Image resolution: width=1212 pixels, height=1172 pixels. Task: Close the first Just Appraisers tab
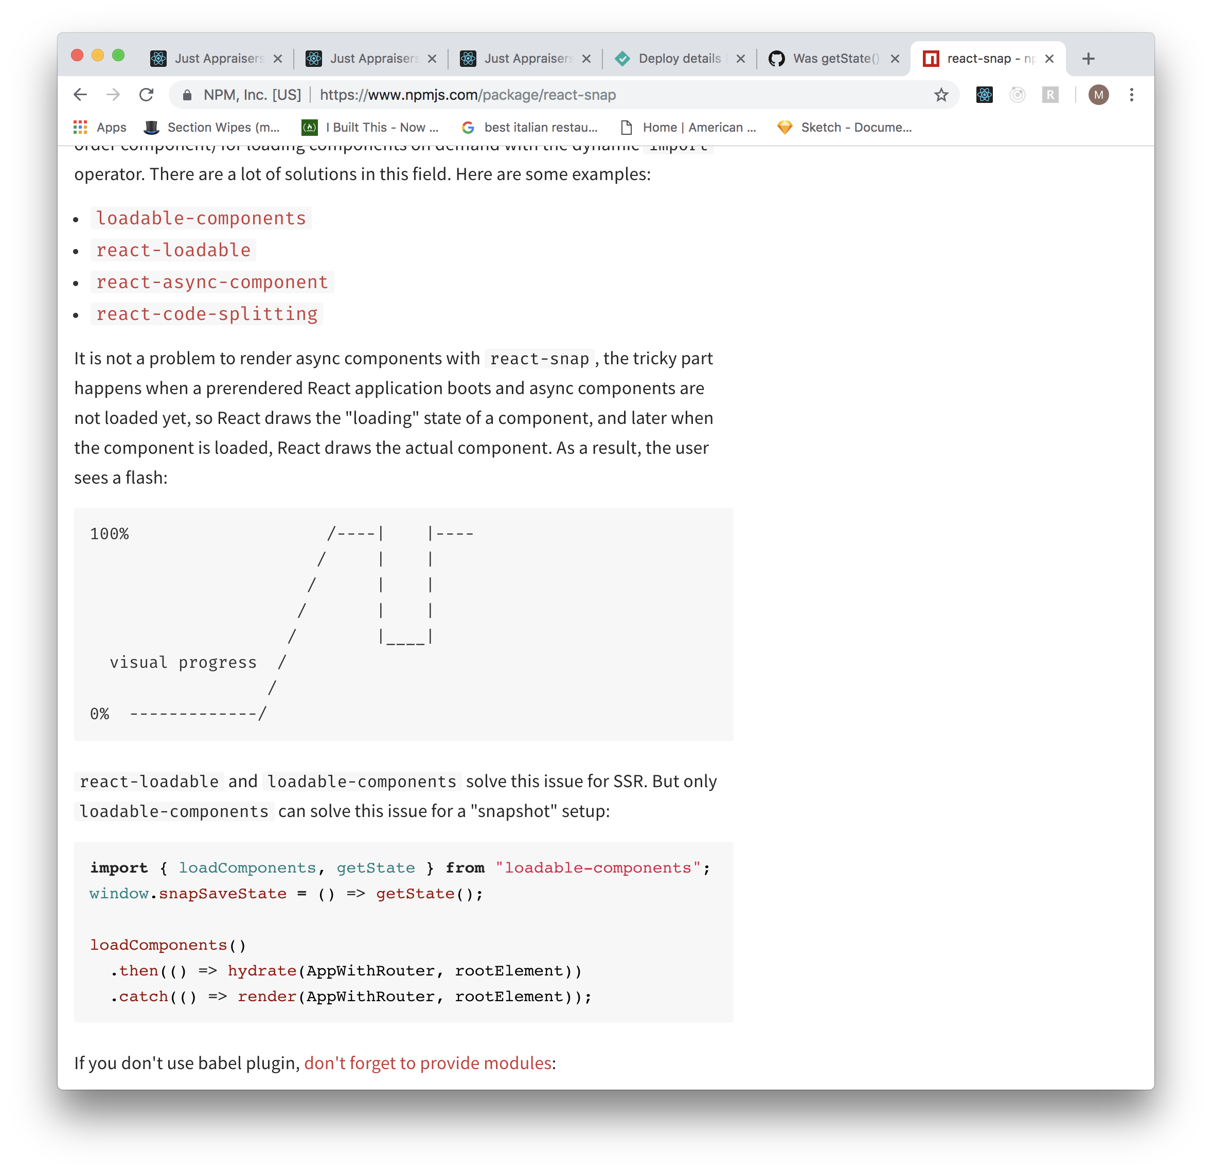tap(278, 59)
